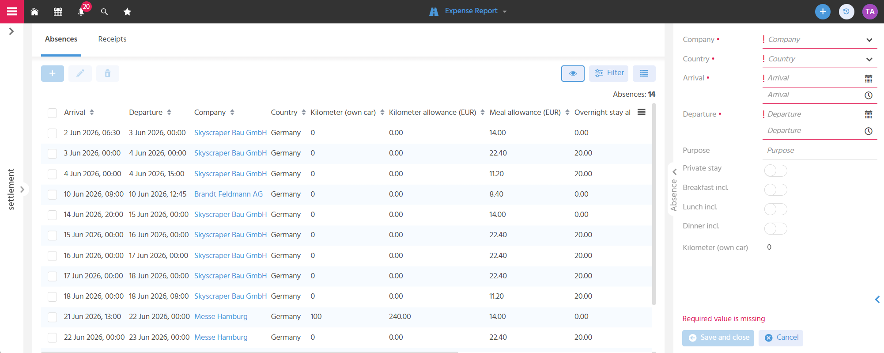Screen dimensions: 884x353
Task: Select the Absences tab
Action: (61, 39)
